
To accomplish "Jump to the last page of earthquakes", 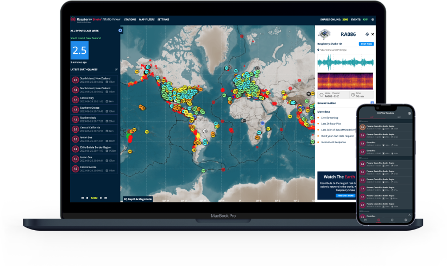I will [105, 198].
